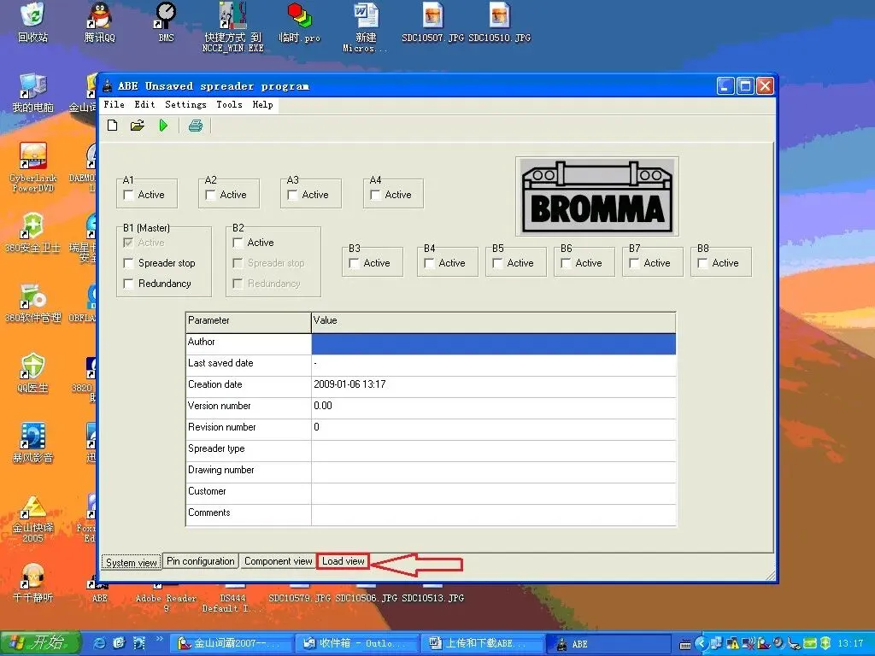Select the CyberLink PowerDVD desktop icon

point(33,167)
